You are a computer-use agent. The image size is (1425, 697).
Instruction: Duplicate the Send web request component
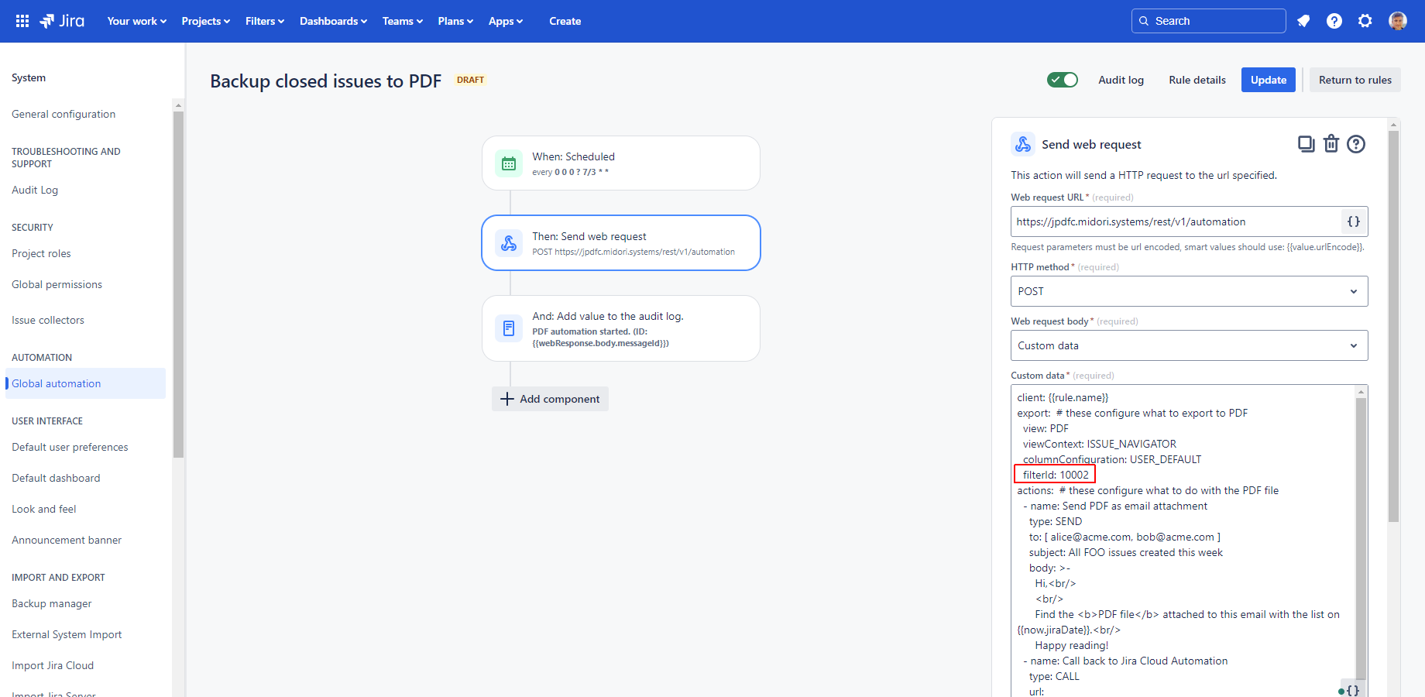tap(1307, 144)
